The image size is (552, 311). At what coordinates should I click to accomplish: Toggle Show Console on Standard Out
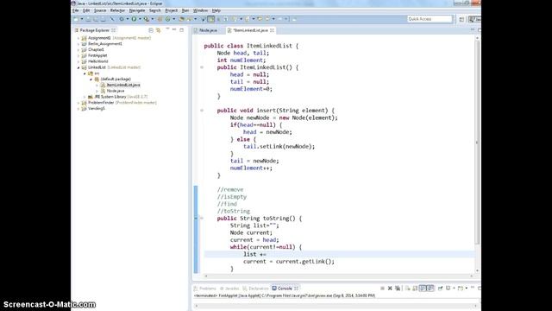[423, 289]
